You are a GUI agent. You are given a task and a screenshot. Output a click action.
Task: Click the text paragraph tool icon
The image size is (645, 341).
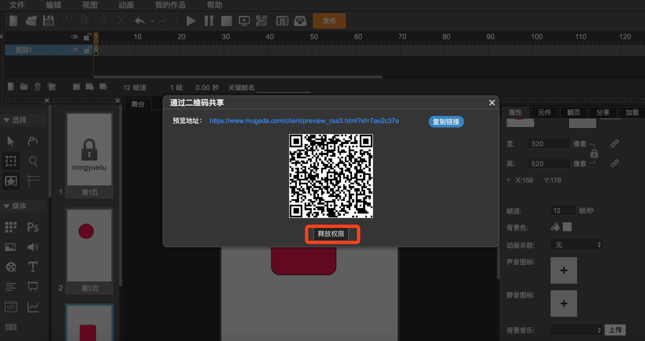click(11, 287)
